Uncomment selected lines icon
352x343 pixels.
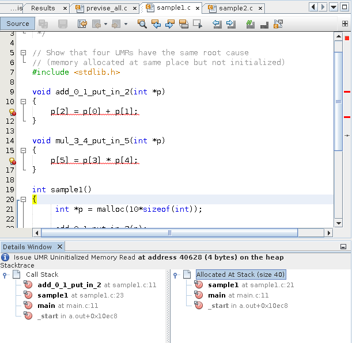(264, 24)
